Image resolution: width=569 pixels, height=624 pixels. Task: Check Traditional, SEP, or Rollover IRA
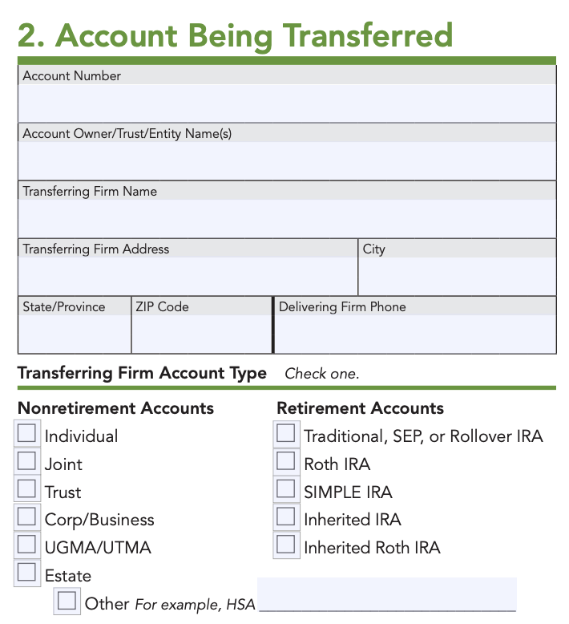click(285, 433)
